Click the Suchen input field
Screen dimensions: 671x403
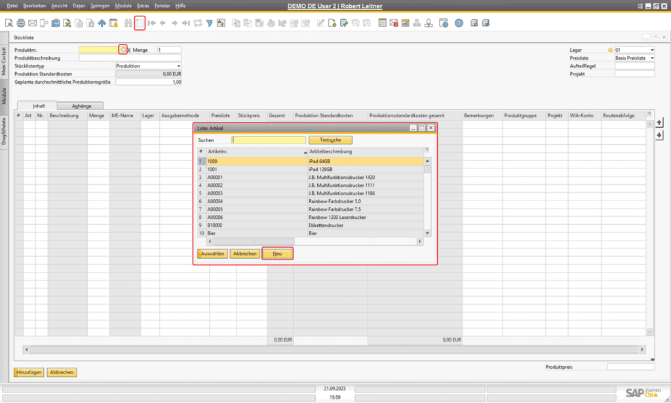tap(269, 140)
